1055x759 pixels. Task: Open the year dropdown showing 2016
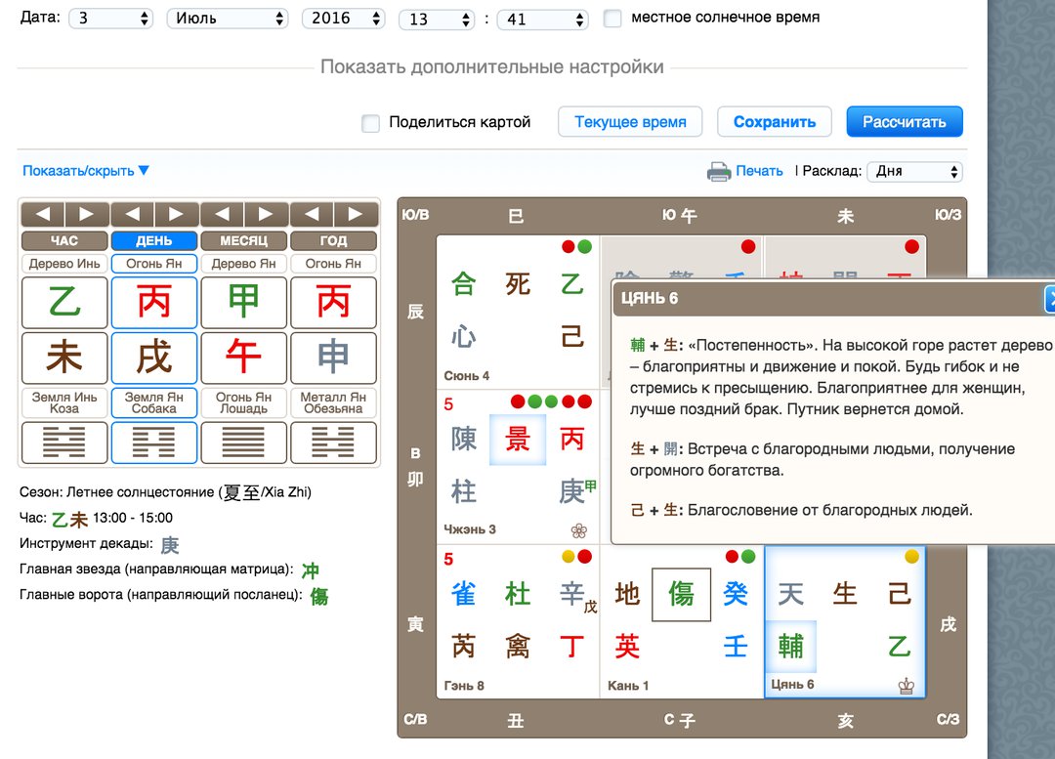coord(345,19)
